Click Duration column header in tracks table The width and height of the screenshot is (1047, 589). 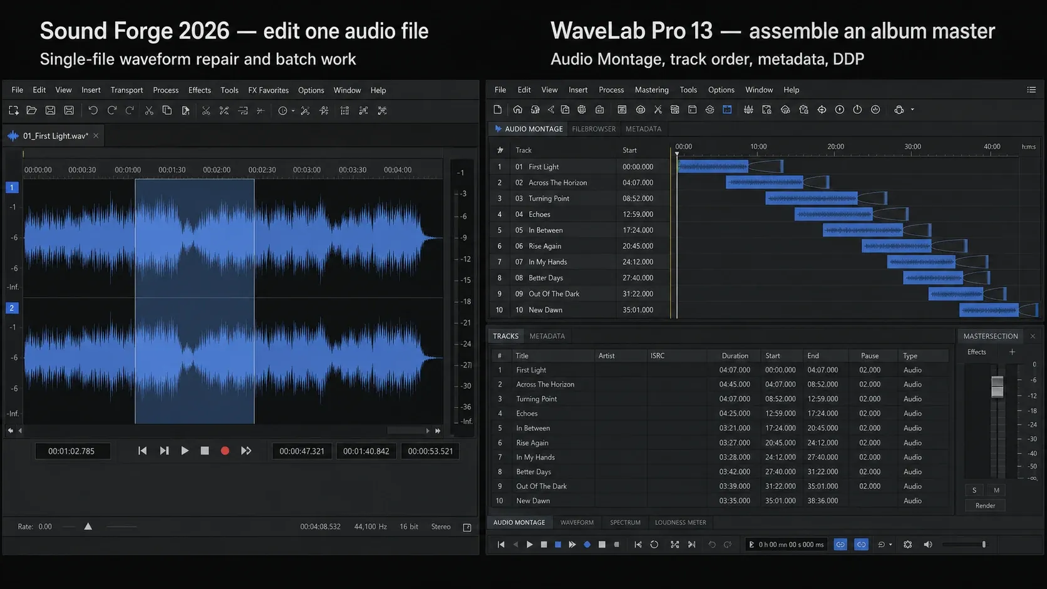pos(735,356)
